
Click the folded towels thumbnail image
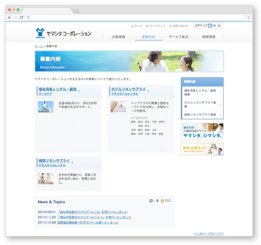pos(118,107)
